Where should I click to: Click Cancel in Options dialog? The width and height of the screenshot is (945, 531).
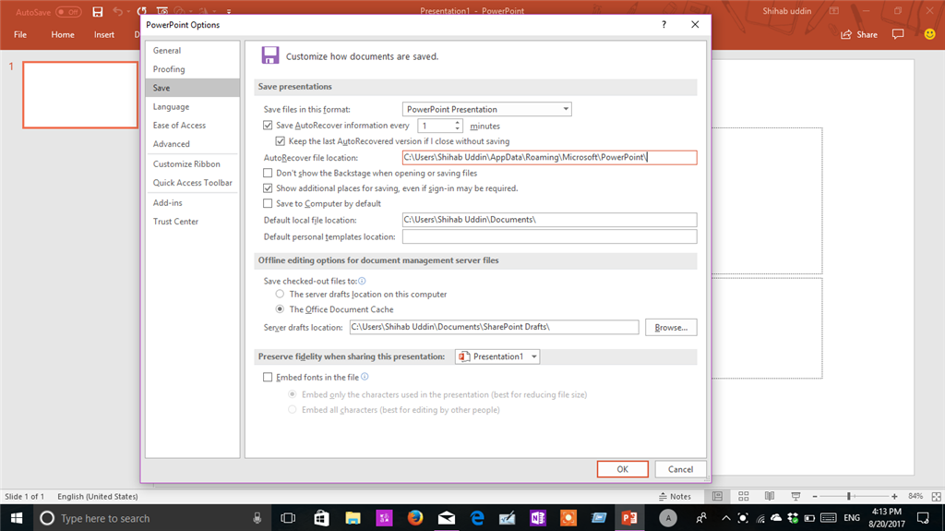680,469
